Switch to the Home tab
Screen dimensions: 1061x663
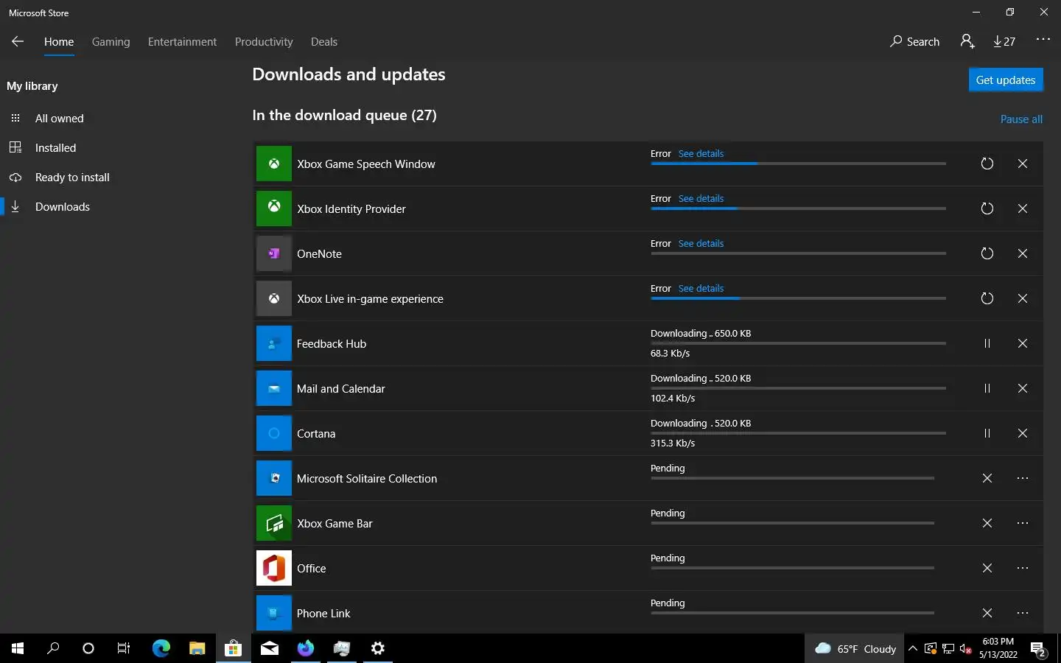[59, 41]
